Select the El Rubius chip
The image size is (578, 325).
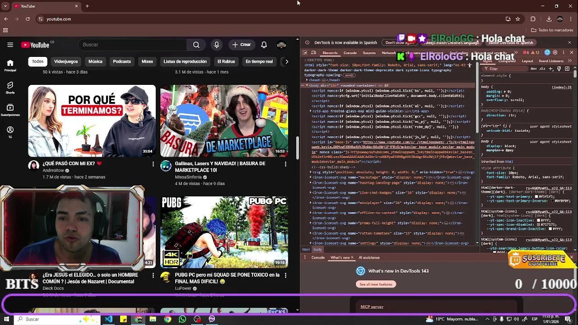(x=226, y=61)
